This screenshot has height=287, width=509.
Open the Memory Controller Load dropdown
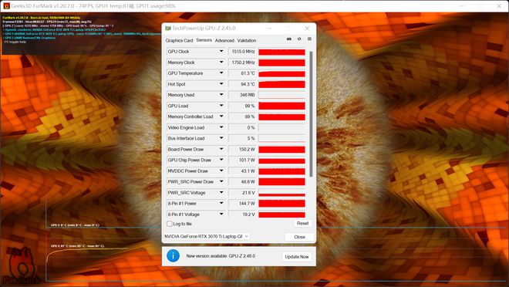pos(221,116)
